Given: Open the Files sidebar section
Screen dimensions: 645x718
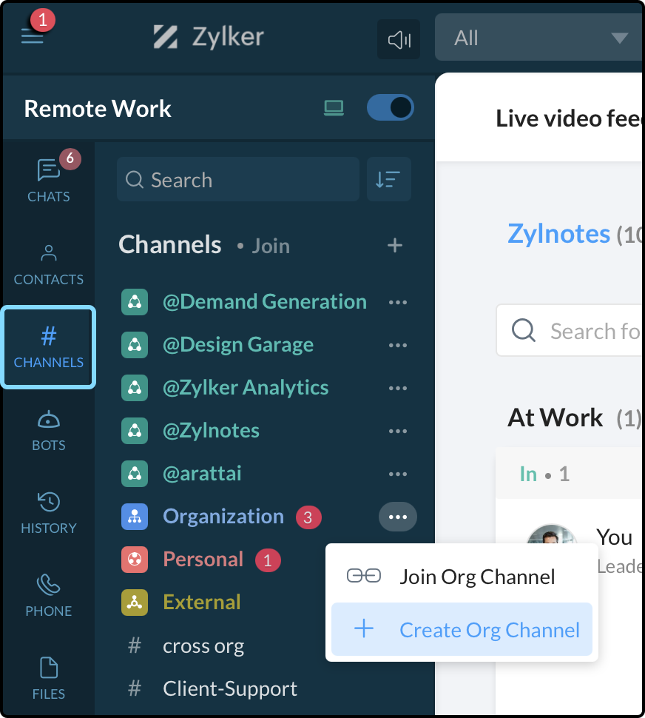Looking at the screenshot, I should pyautogui.click(x=49, y=679).
